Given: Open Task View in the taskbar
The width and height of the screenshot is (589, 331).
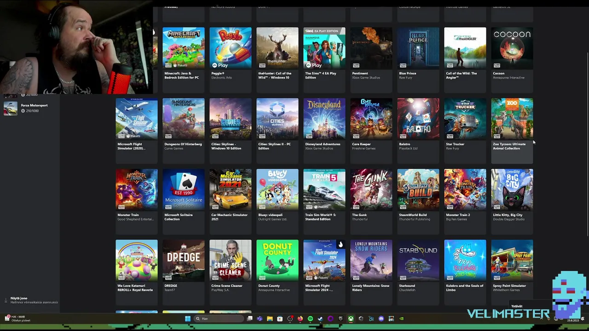Looking at the screenshot, I should (x=249, y=319).
